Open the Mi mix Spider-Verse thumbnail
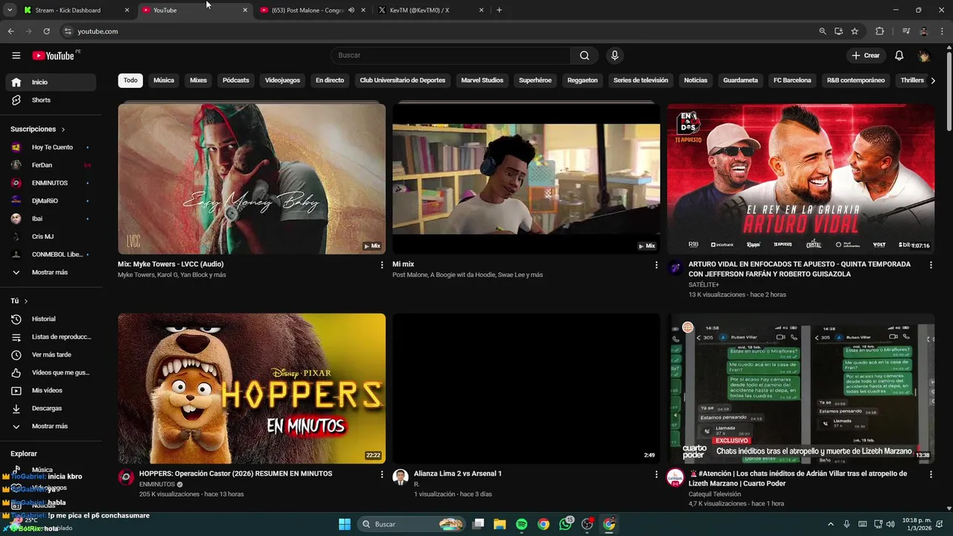Image resolution: width=953 pixels, height=536 pixels. pyautogui.click(x=526, y=179)
